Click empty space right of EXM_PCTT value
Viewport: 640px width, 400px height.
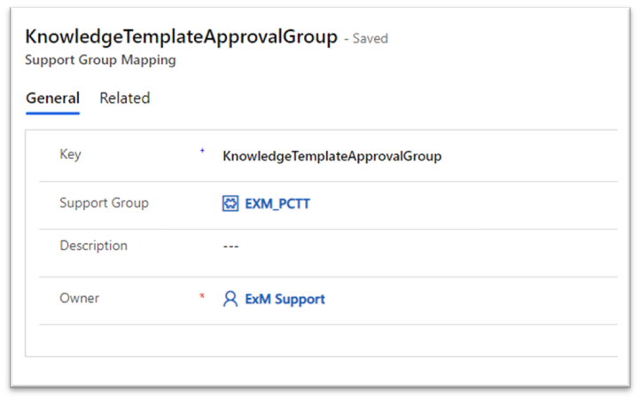464,203
